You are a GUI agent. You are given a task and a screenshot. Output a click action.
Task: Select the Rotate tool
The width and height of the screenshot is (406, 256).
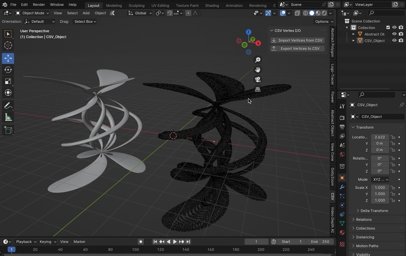pos(8,70)
